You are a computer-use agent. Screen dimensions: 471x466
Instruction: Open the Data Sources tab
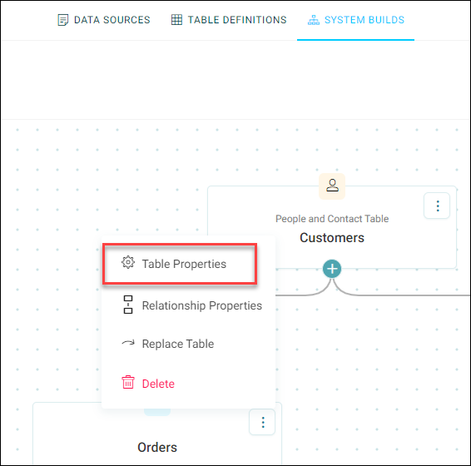(x=104, y=20)
